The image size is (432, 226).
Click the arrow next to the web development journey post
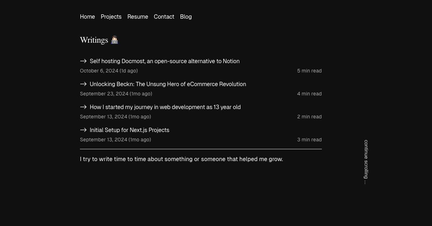click(x=83, y=107)
